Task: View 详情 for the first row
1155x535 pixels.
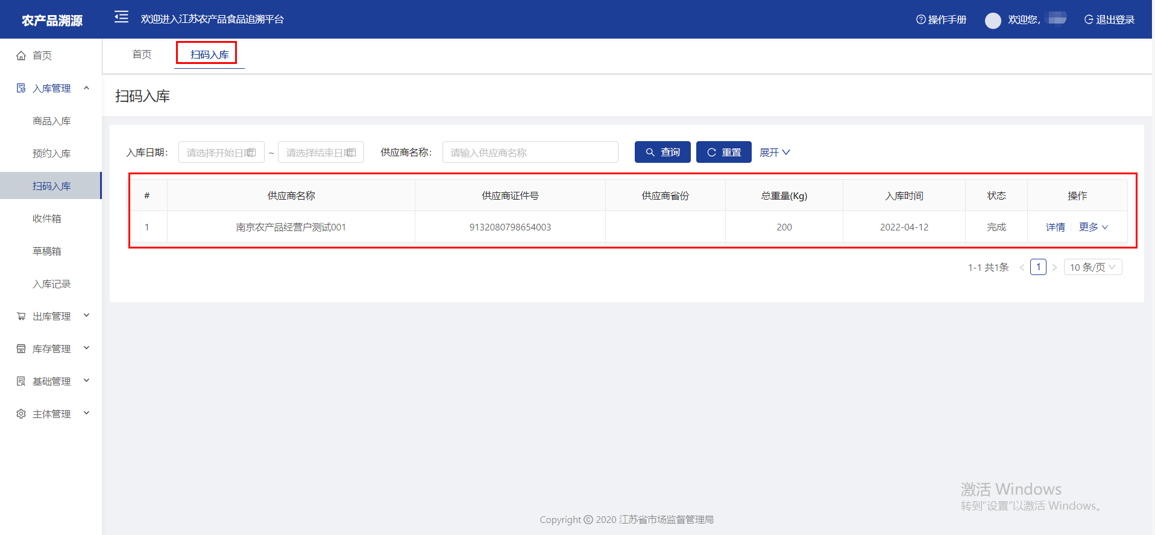Action: coord(1055,227)
